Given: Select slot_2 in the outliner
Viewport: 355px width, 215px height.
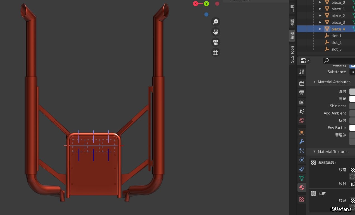Looking at the screenshot, I should (x=336, y=42).
